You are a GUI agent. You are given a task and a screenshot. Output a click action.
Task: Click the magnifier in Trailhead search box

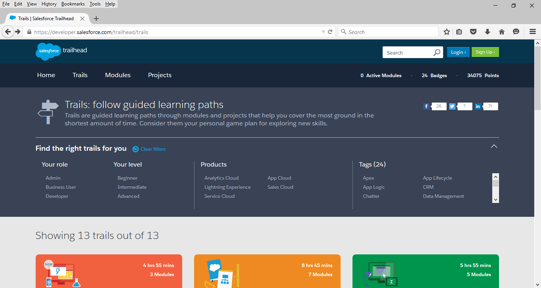pos(437,52)
